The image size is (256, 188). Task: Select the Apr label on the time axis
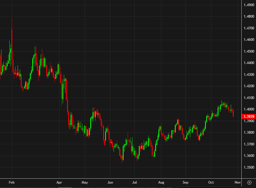click(x=59, y=182)
